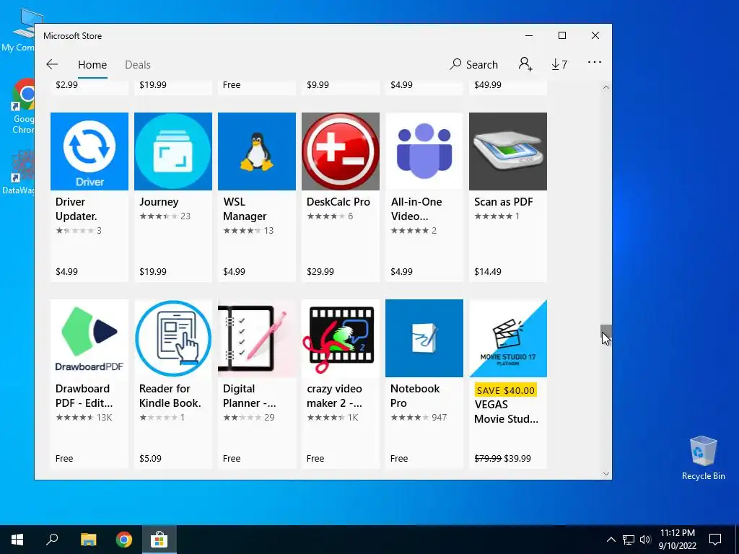
Task: Open the DeskCalc Pro app icon
Action: (341, 151)
